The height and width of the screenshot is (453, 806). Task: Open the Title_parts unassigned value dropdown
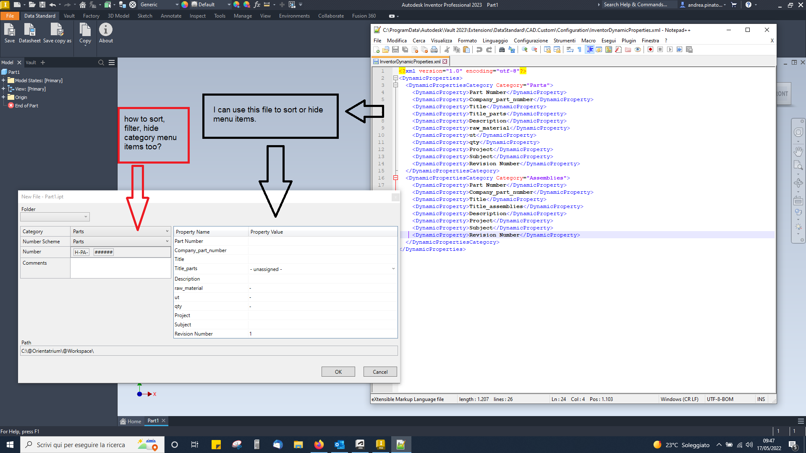click(393, 269)
